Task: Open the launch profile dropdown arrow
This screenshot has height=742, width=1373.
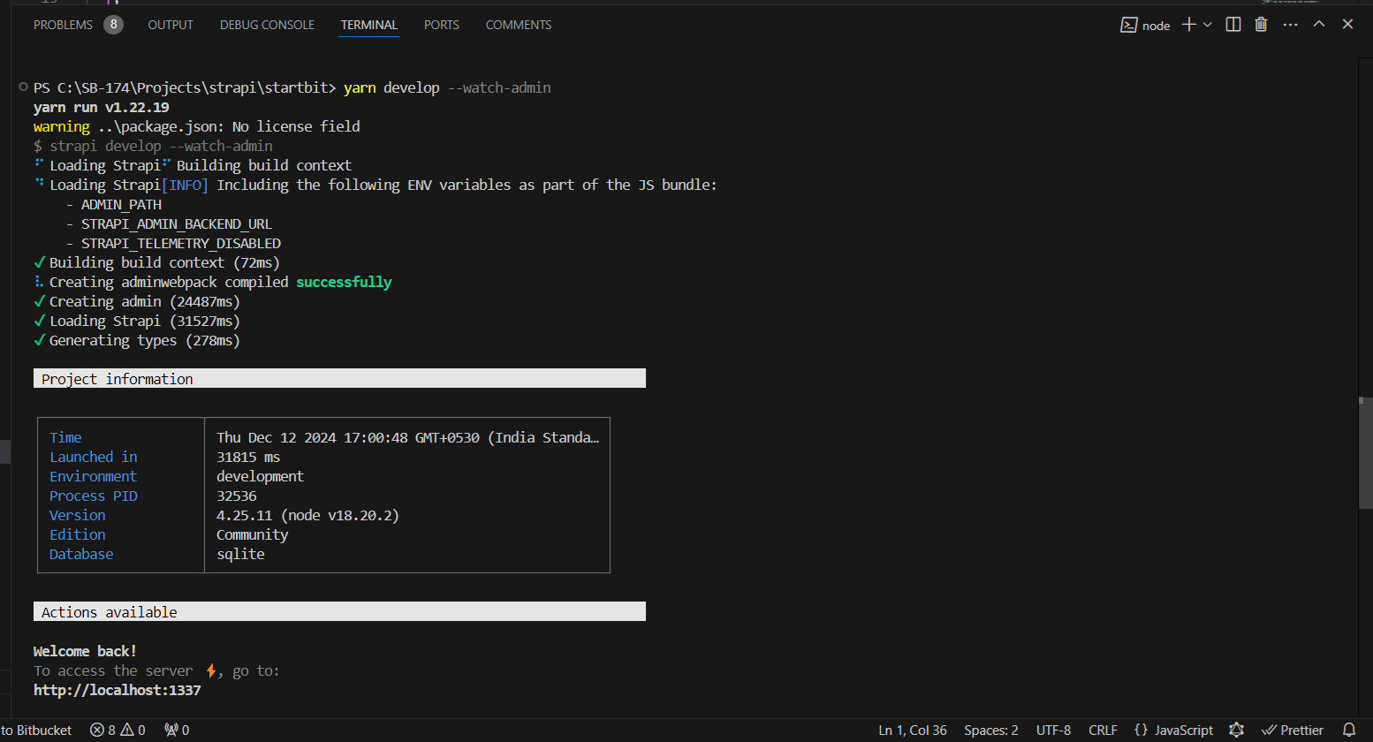Action: 1208,25
